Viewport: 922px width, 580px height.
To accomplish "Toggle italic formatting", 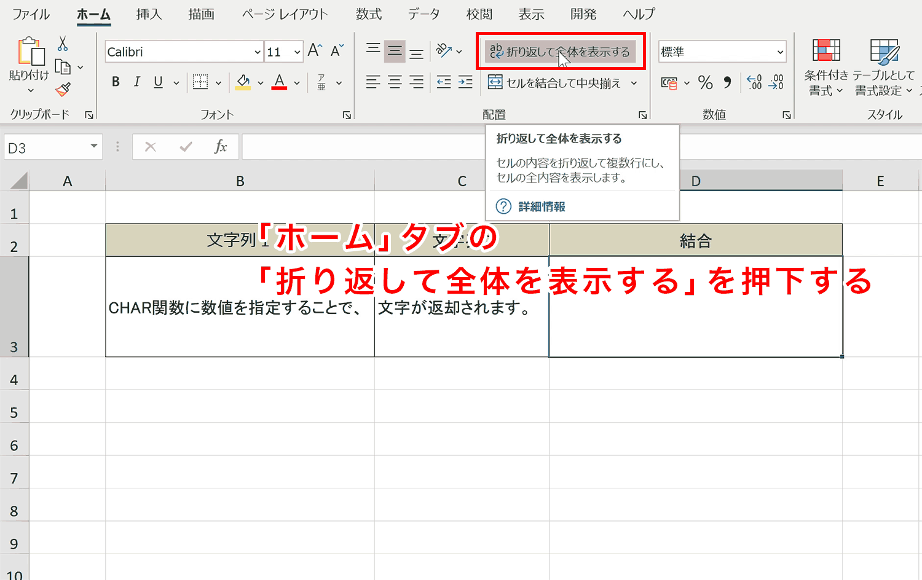I will point(137,82).
